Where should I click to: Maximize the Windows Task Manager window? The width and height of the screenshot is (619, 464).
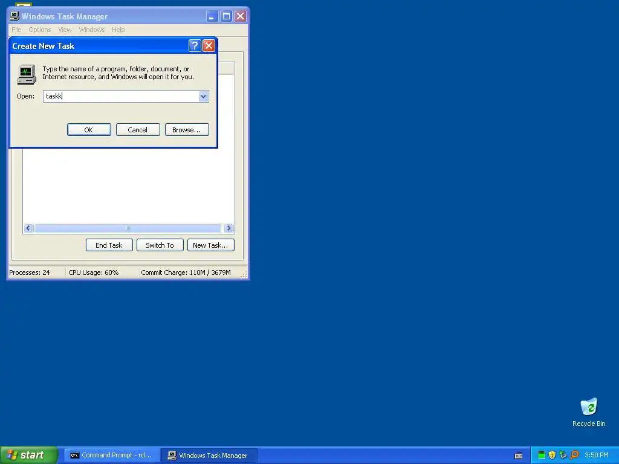click(x=226, y=16)
